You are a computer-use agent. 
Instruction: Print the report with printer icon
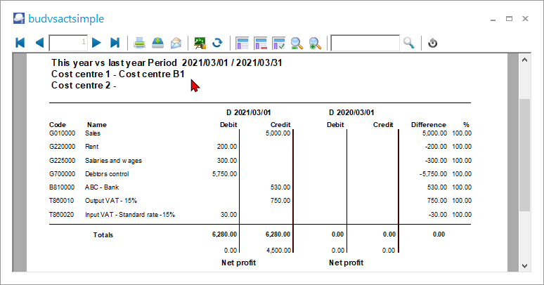(x=140, y=43)
